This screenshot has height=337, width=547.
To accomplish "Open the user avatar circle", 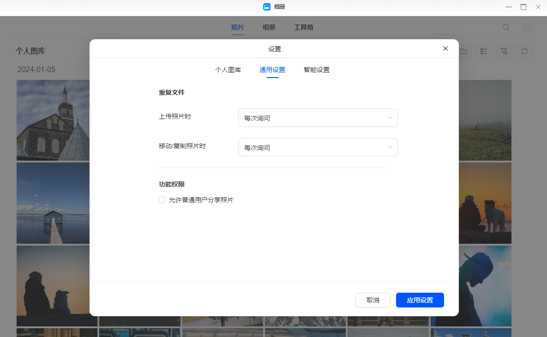I will (x=527, y=27).
